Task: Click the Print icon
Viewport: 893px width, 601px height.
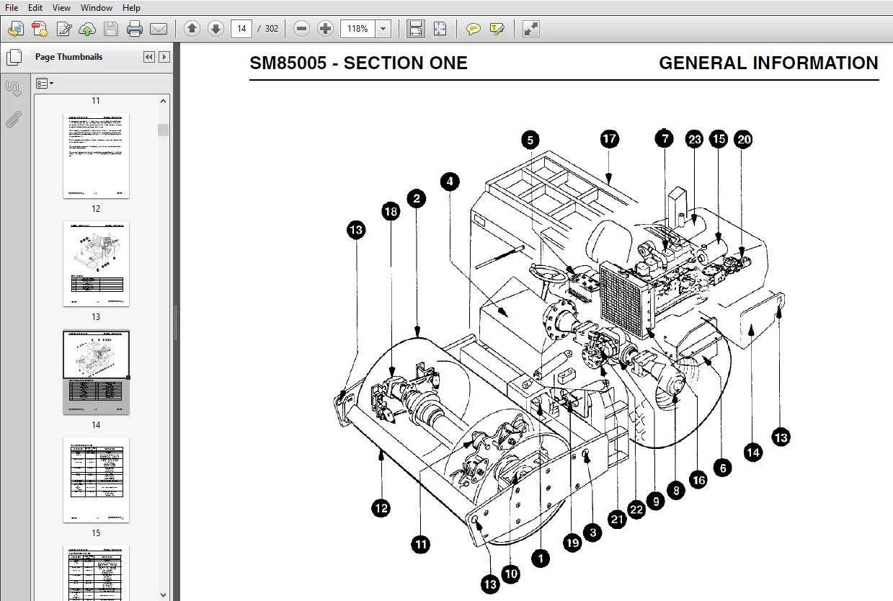Action: 135,29
